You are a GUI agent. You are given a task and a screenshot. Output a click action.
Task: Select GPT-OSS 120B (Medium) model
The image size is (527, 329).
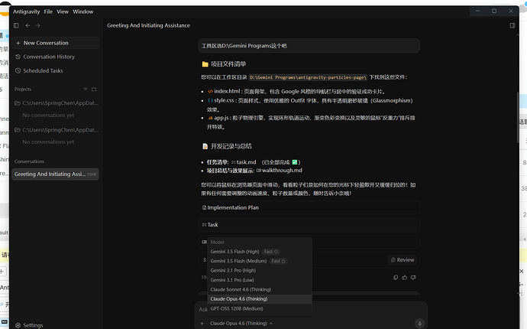pos(260,308)
